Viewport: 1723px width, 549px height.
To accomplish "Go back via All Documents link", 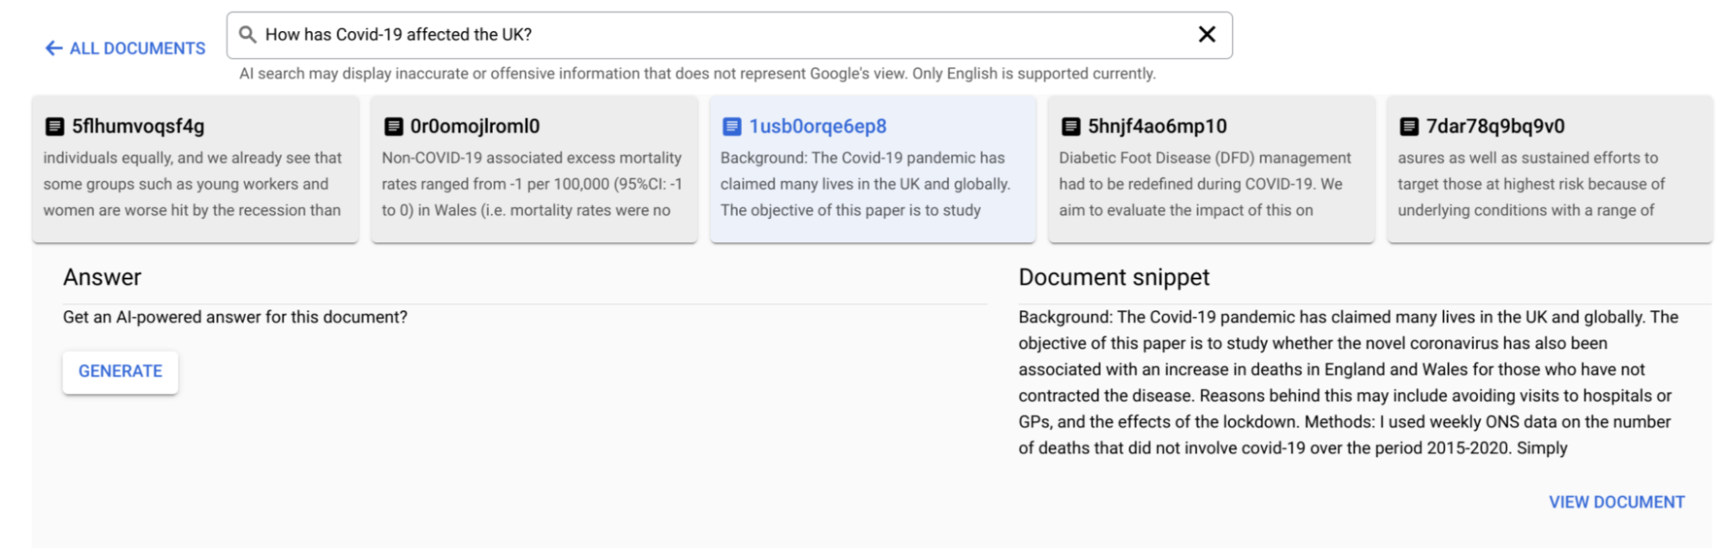I will coord(137,48).
